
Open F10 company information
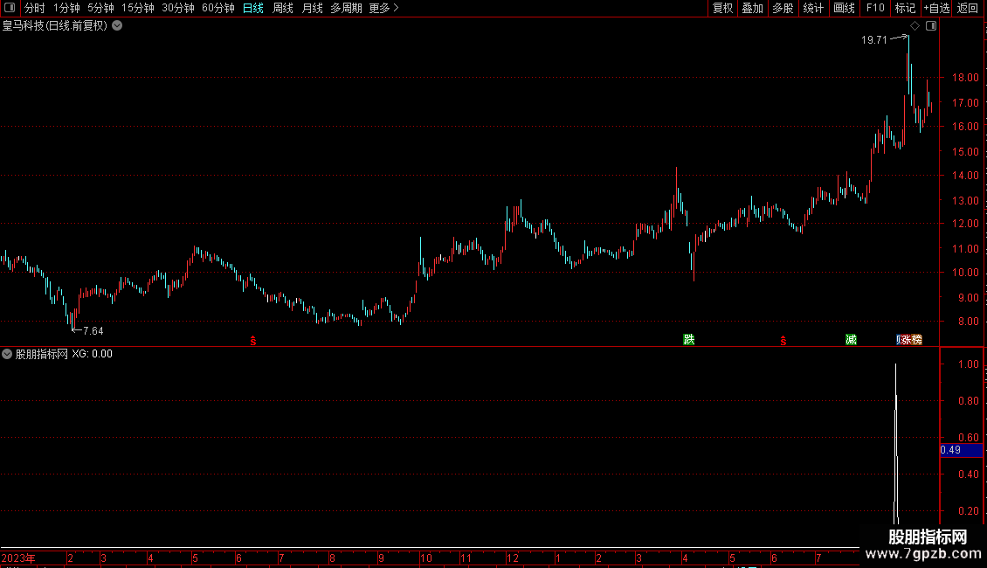tap(875, 8)
